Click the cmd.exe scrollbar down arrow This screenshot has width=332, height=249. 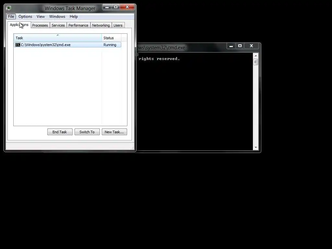click(256, 148)
